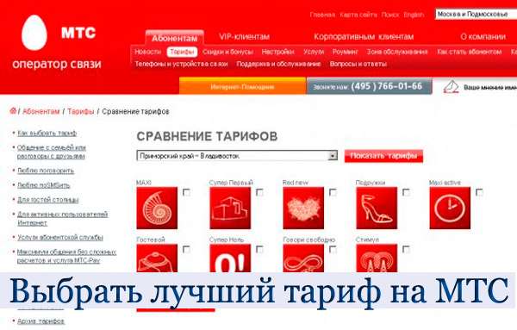Screen dimensions: 517x330
Task: Switch to the VIP-клиентам tab
Action: point(245,36)
